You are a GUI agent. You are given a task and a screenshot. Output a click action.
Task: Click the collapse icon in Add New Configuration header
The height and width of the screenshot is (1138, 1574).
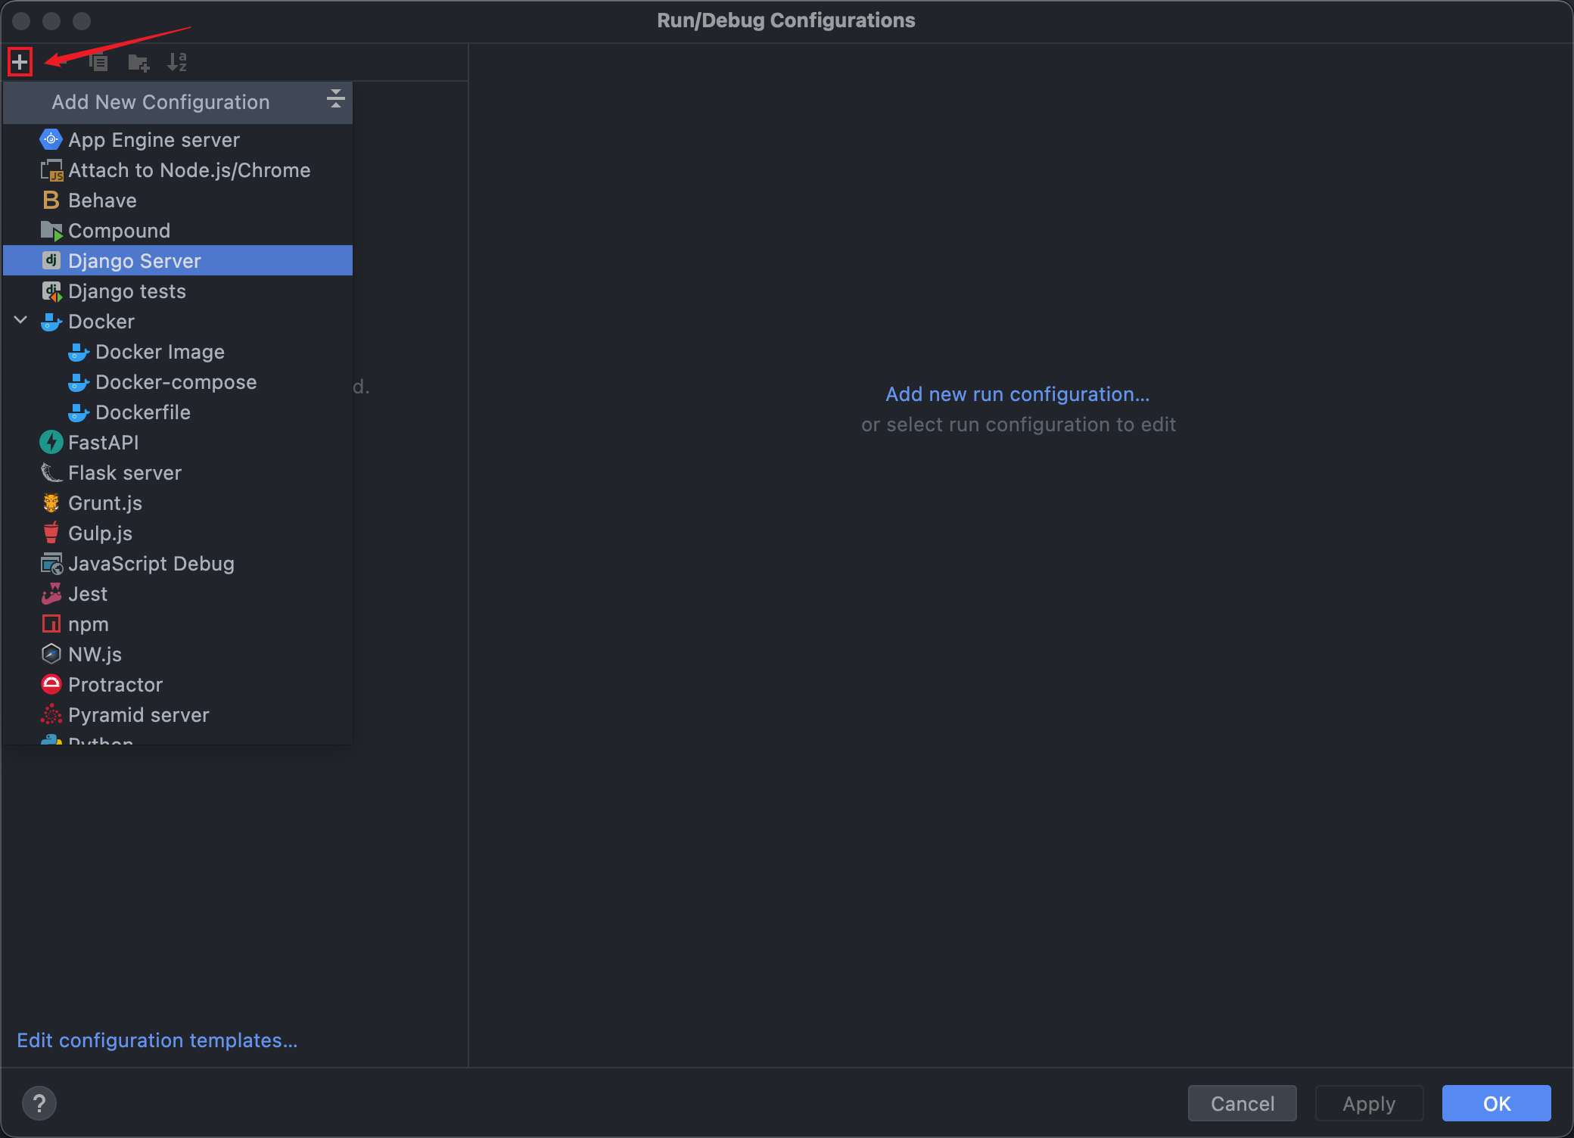335,98
